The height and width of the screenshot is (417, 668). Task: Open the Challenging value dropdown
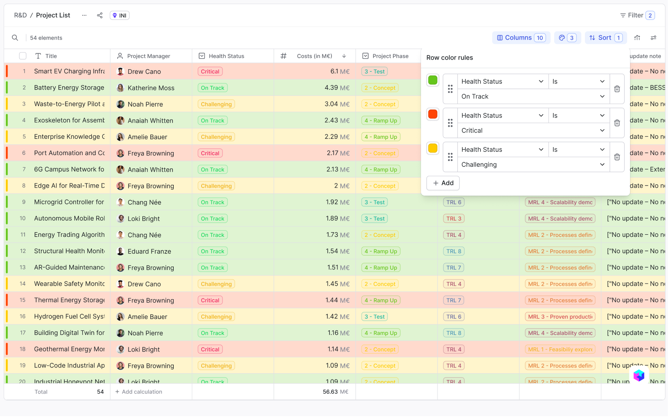[x=533, y=165]
